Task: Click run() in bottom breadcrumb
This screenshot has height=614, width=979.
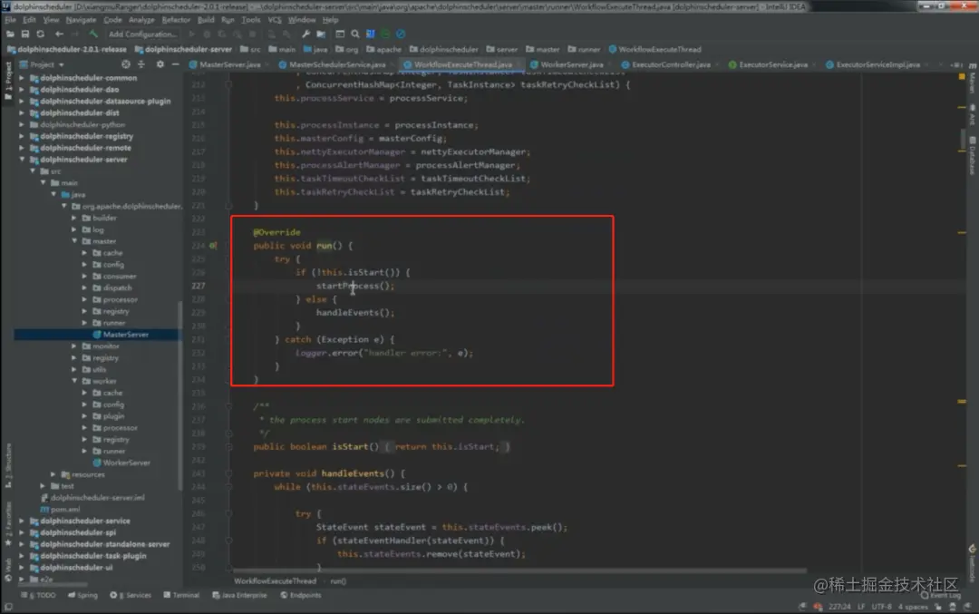Action: coord(338,581)
